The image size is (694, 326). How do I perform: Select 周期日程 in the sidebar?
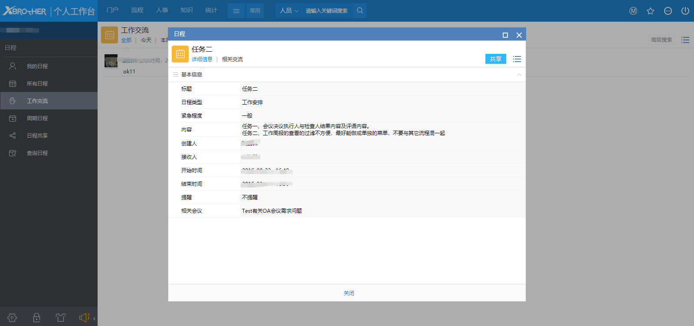click(37, 118)
